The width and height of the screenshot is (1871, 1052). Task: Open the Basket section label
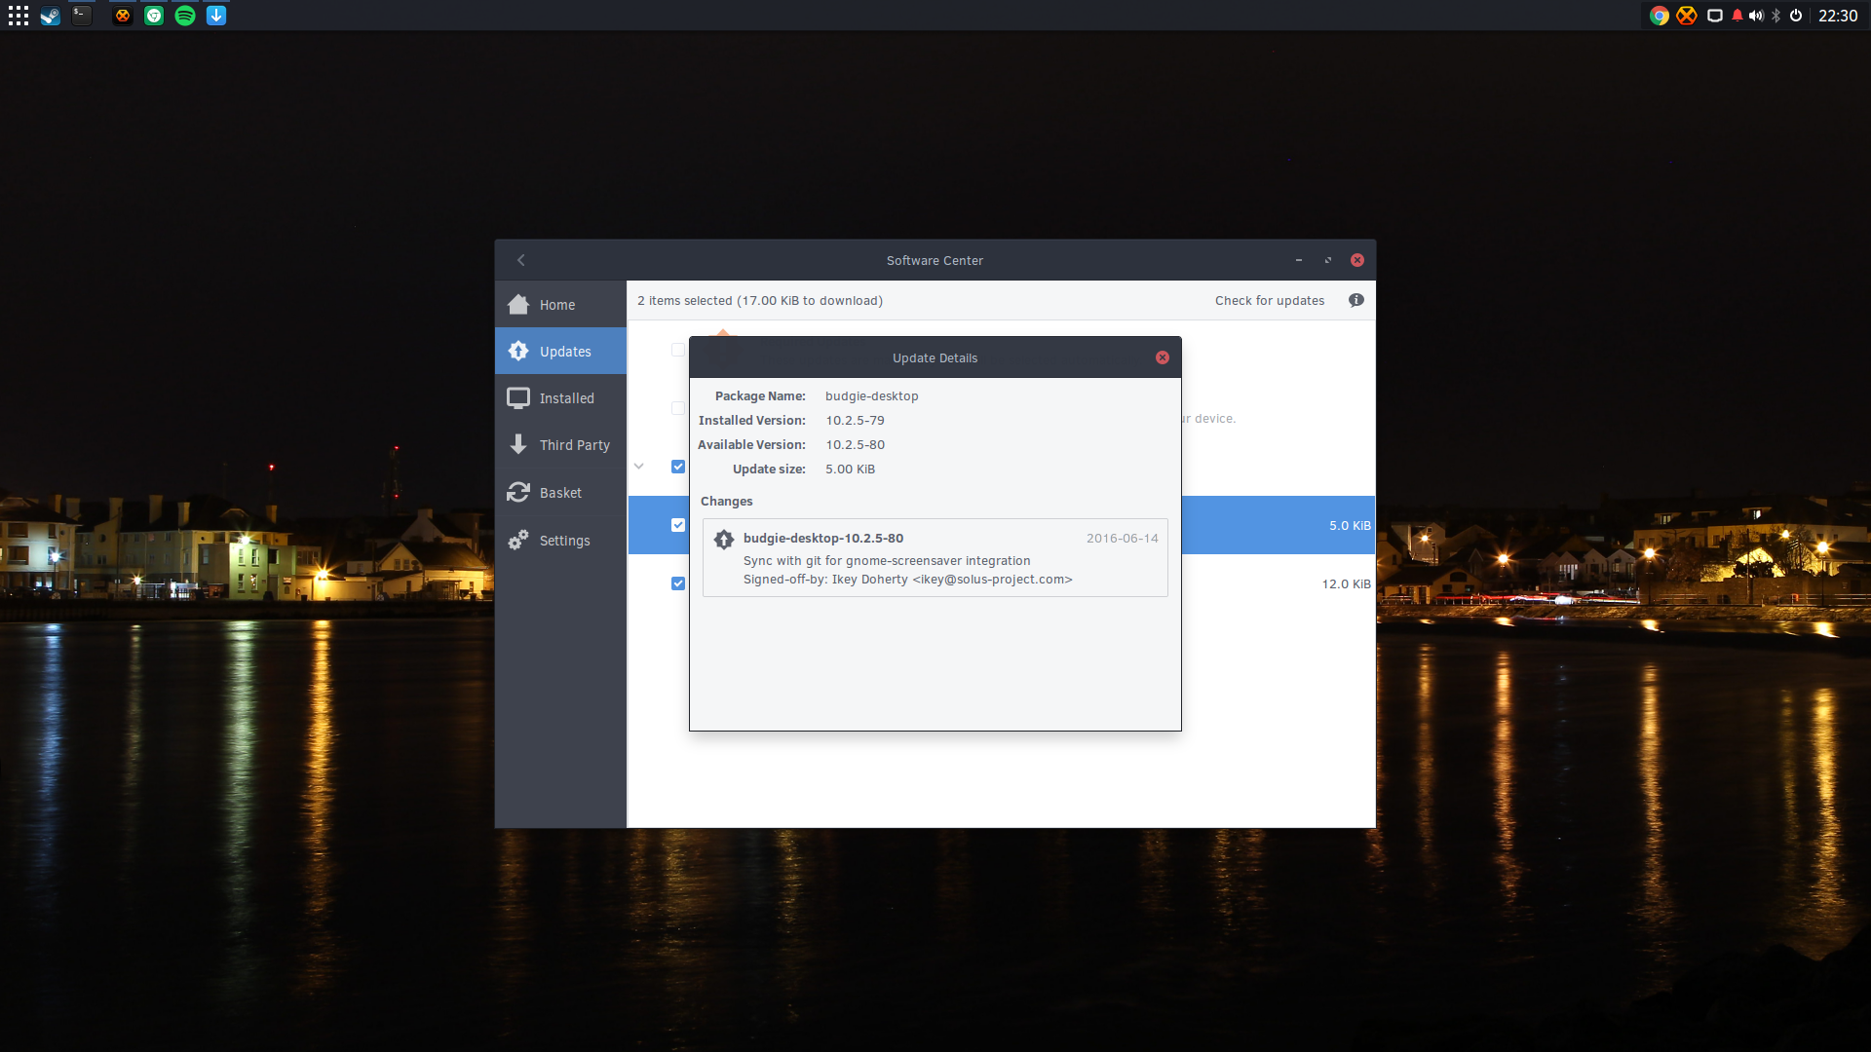click(x=560, y=493)
